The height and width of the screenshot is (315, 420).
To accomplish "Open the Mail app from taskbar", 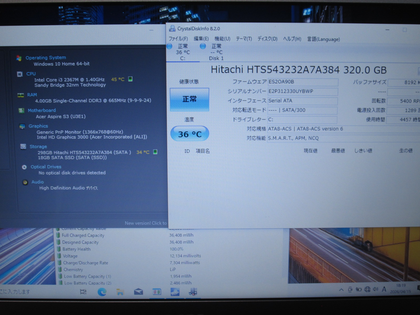I will click(x=138, y=292).
